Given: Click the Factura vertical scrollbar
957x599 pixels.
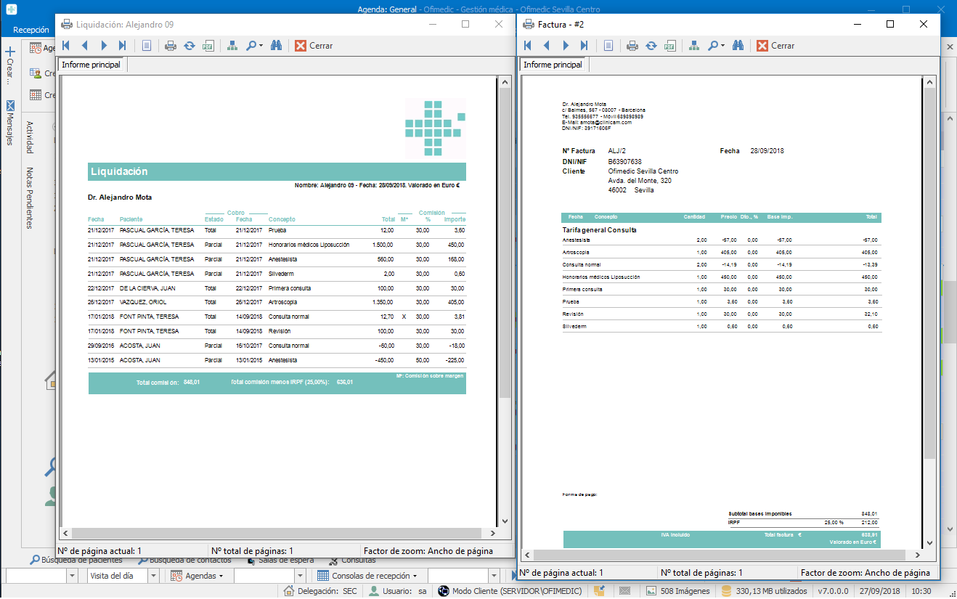Looking at the screenshot, I should [929, 290].
